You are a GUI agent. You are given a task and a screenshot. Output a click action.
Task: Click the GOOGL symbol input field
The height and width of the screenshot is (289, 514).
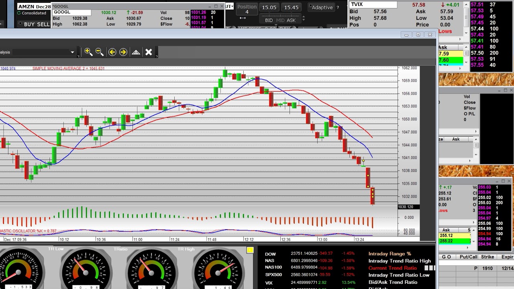(x=71, y=12)
